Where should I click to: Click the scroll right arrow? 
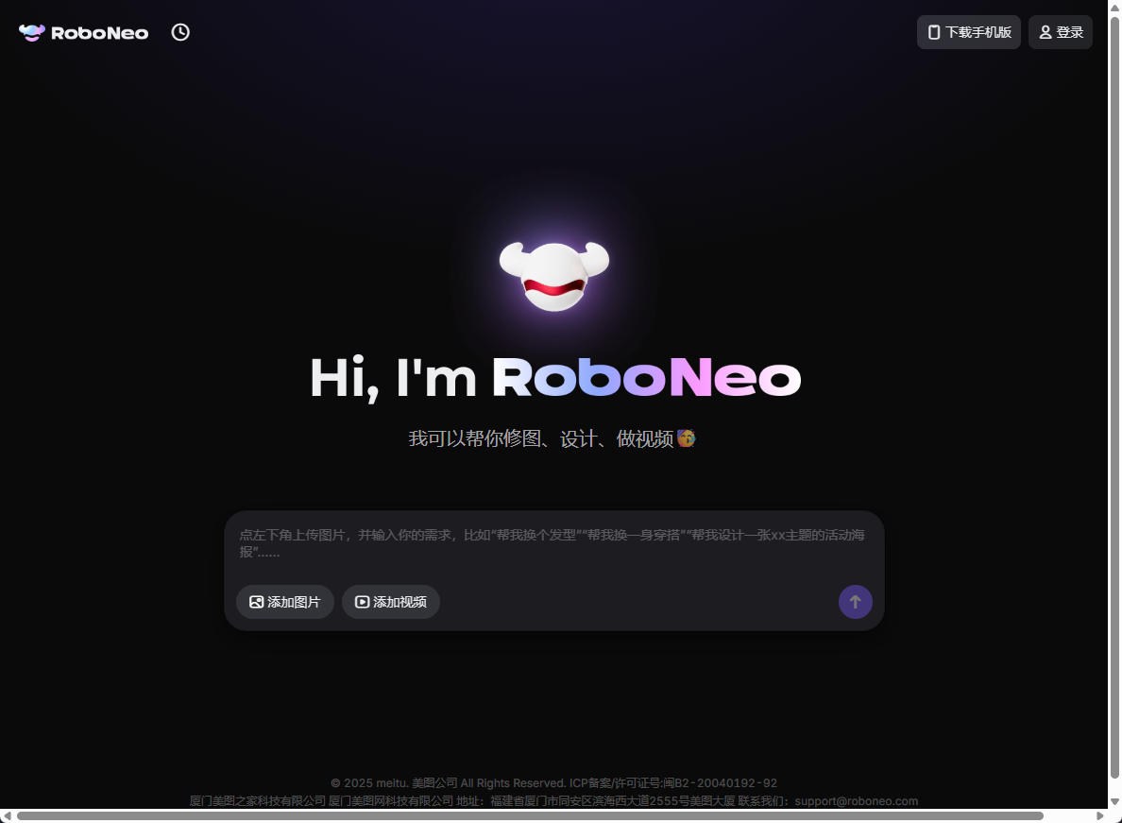[1100, 815]
